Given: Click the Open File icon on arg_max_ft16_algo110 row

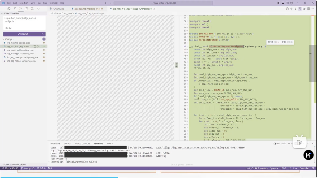Looking at the screenshot, I should click(35, 46).
